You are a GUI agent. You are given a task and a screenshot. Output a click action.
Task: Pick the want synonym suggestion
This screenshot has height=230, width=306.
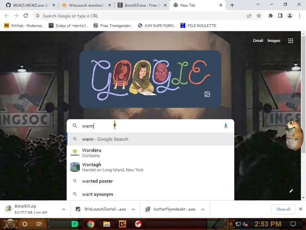[150, 194]
